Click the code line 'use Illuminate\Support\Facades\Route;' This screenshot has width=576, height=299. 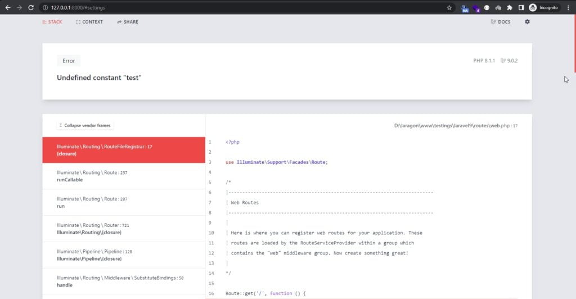coord(277,162)
